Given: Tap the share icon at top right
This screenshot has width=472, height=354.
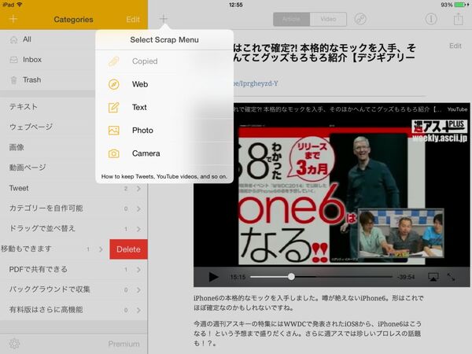Looking at the screenshot, I should click(458, 19).
